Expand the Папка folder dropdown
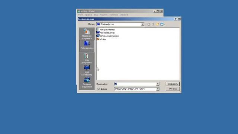Image resolution: width=238 pixels, height=134 pixels. 143,24
